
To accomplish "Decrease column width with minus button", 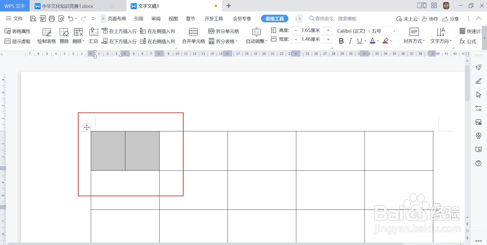I will click(296, 39).
